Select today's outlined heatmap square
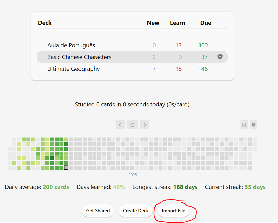Viewport: 278px width, 223px height. coord(66,168)
